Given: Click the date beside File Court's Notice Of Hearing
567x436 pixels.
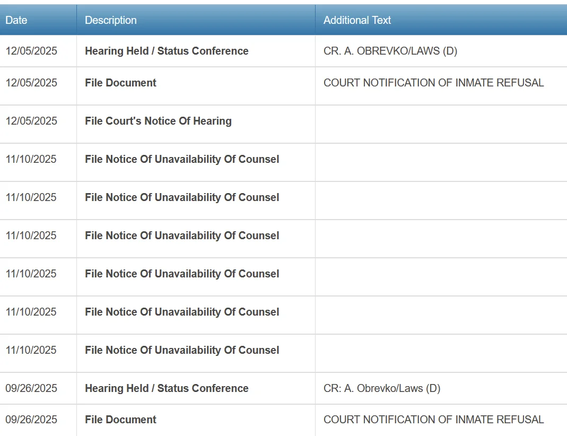Looking at the screenshot, I should (31, 121).
